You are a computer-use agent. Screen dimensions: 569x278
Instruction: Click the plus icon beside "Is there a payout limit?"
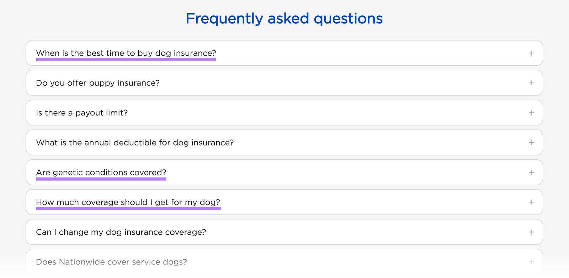coord(532,113)
